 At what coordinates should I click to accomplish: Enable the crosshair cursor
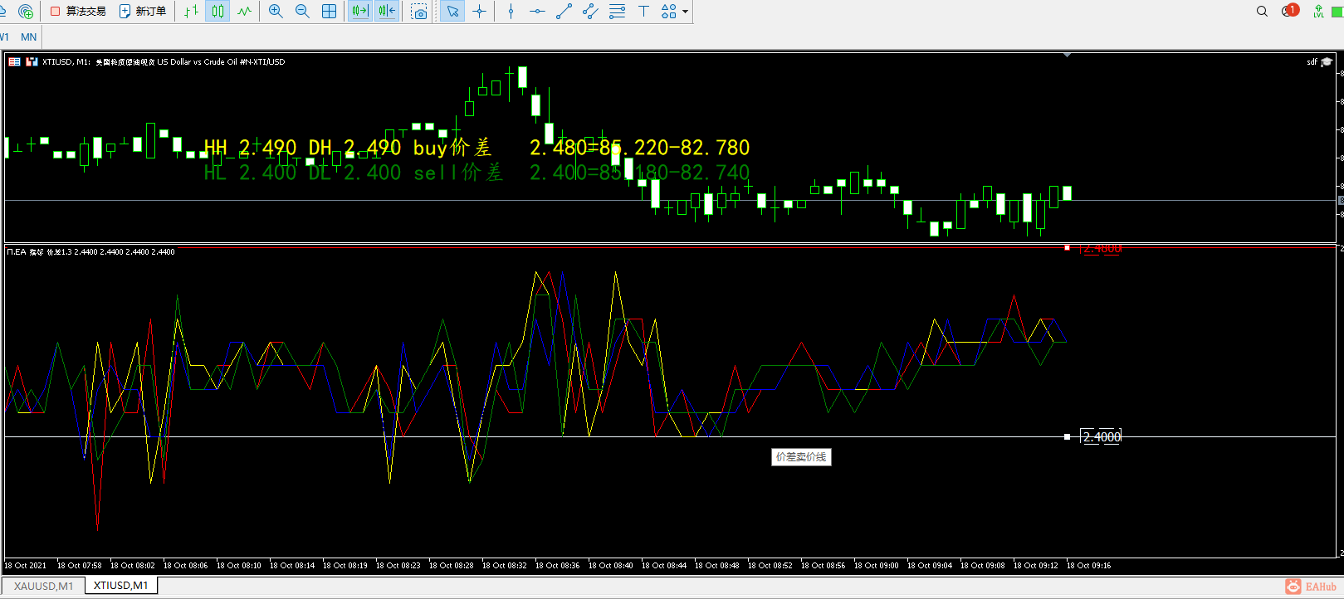(x=479, y=12)
